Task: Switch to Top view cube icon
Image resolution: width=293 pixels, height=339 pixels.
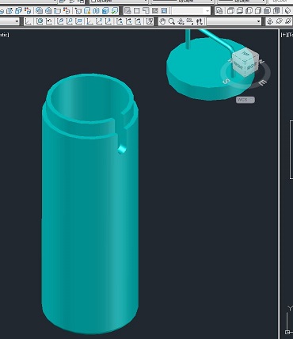Action: point(230,11)
